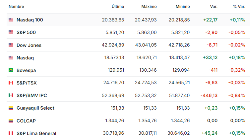Open the Nasdaq 100 index link

click(30, 20)
